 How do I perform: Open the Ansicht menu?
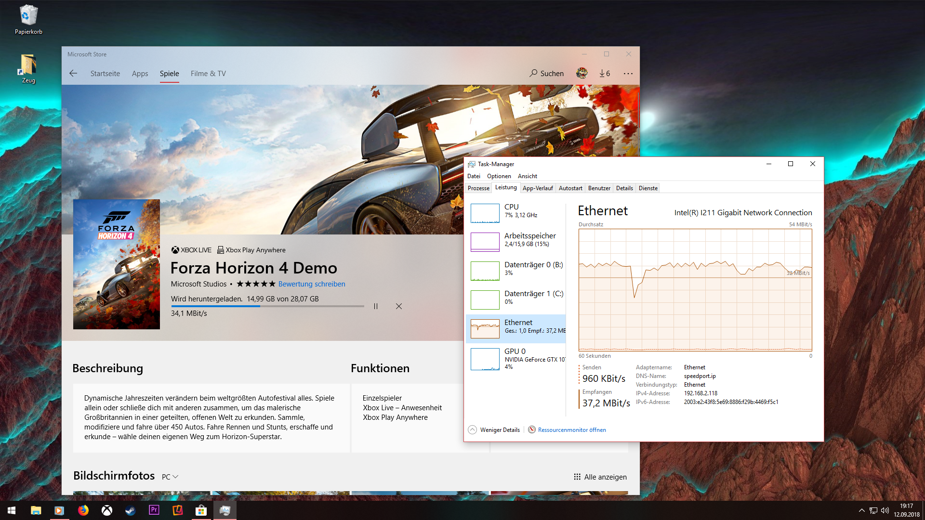click(x=528, y=176)
